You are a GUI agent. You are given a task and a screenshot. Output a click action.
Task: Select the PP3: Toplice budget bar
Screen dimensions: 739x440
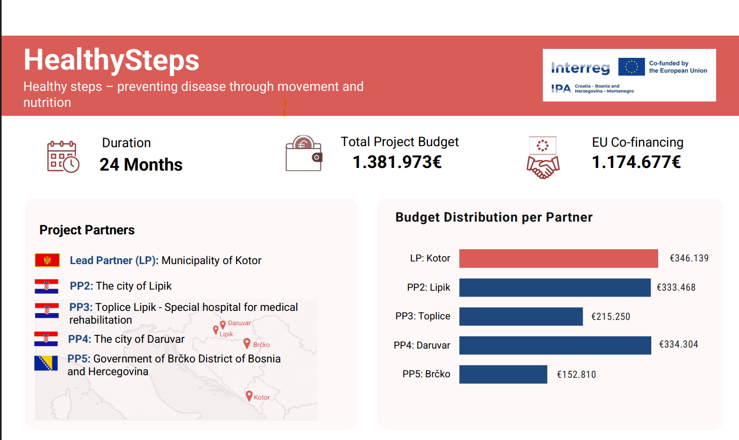coord(521,316)
